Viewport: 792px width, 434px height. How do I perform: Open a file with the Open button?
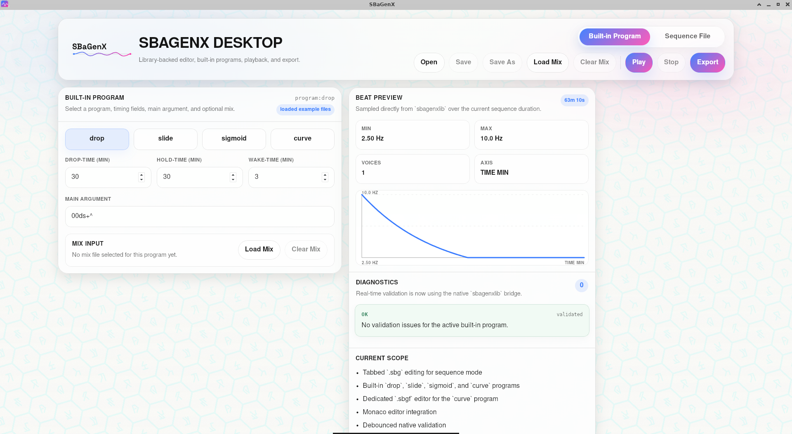429,62
